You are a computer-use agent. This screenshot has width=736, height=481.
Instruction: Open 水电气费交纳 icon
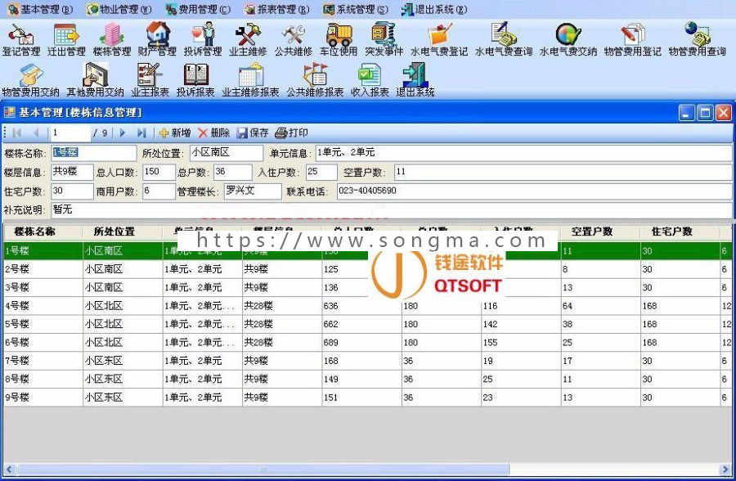pos(568,40)
